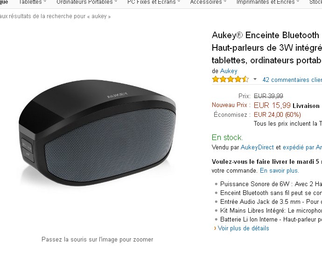Open the rating breakdown arrow
The width and height of the screenshot is (322, 255).
point(255,79)
